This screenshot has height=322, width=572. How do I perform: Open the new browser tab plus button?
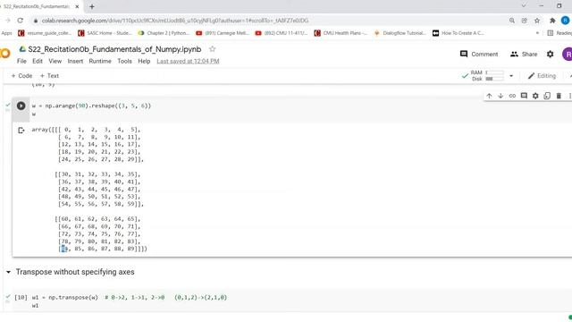pyautogui.click(x=92, y=6)
